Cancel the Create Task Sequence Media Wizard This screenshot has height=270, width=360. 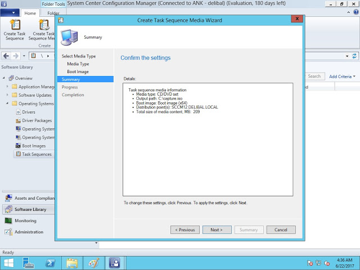(x=281, y=229)
